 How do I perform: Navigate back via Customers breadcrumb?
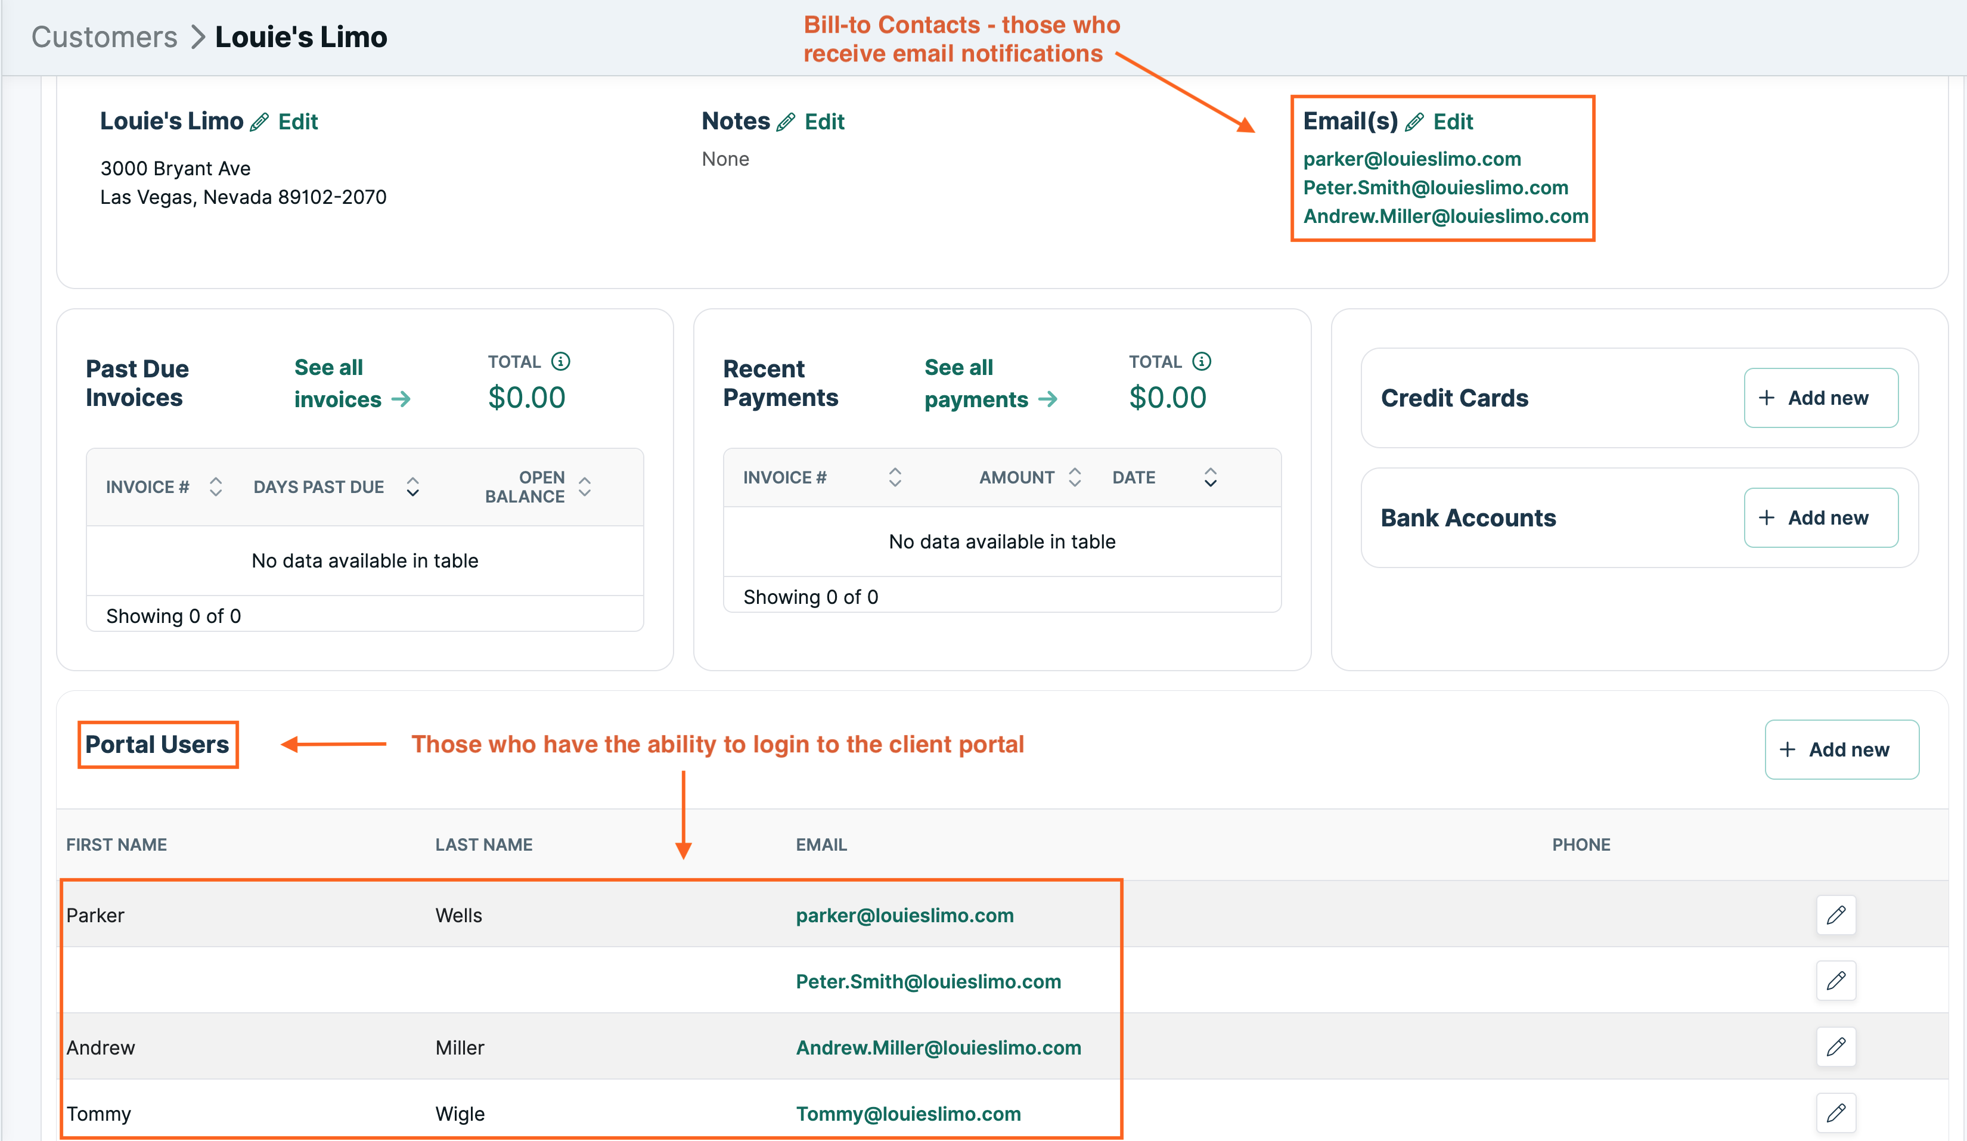tap(104, 36)
